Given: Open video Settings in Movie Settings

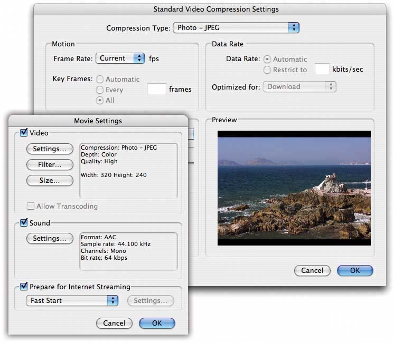Looking at the screenshot, I should (50, 149).
